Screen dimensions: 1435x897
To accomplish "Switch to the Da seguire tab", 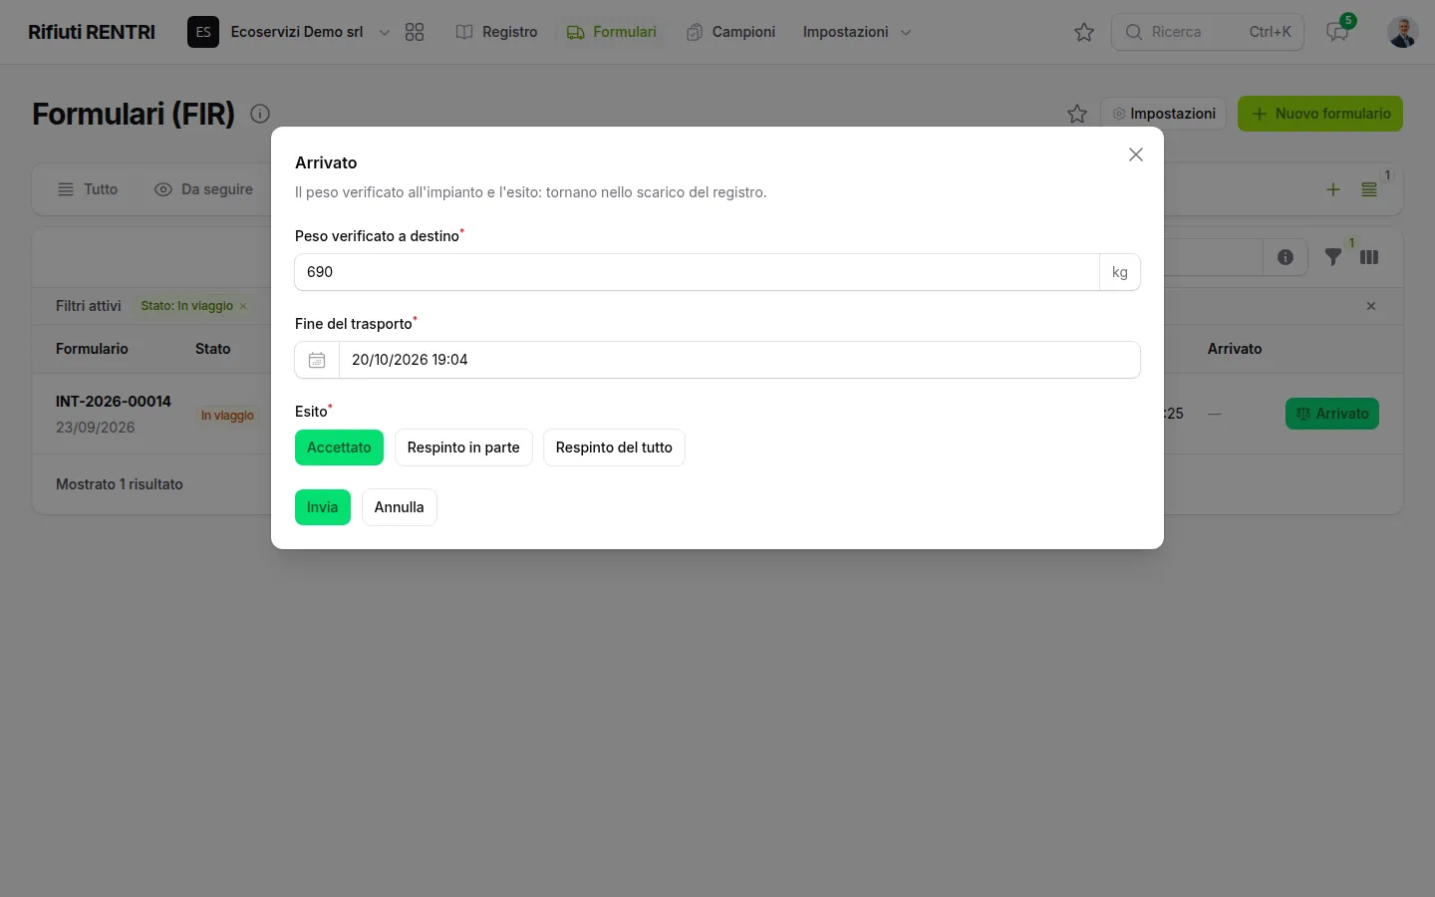I will [204, 189].
